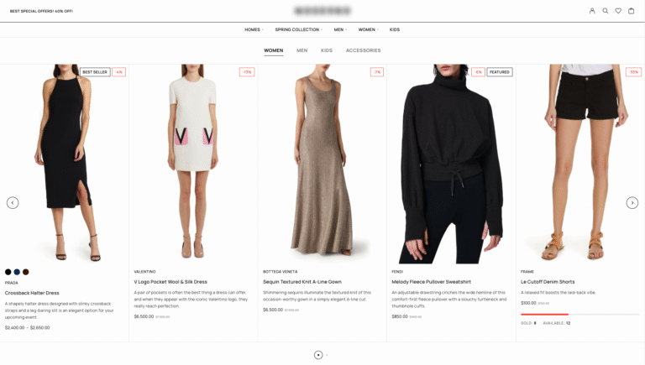
Task: Open the shopping bag icon
Action: [x=631, y=11]
